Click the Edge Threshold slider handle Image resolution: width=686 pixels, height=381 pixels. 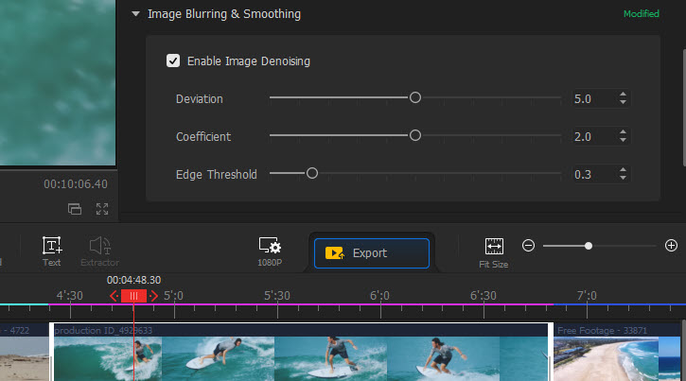[311, 174]
